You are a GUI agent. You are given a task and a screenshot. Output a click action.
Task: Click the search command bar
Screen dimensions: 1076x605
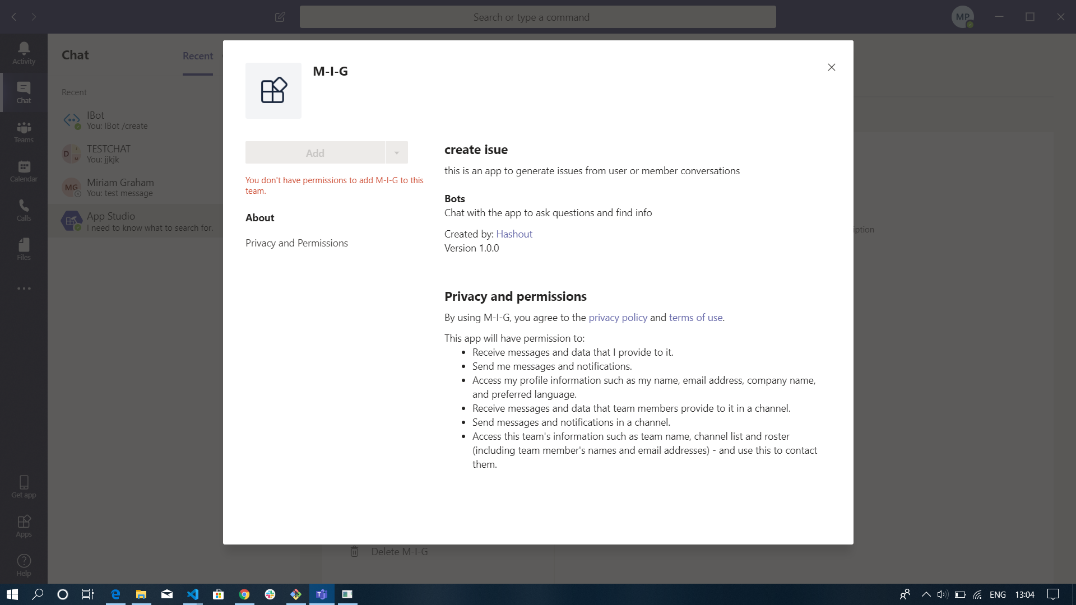[537, 17]
